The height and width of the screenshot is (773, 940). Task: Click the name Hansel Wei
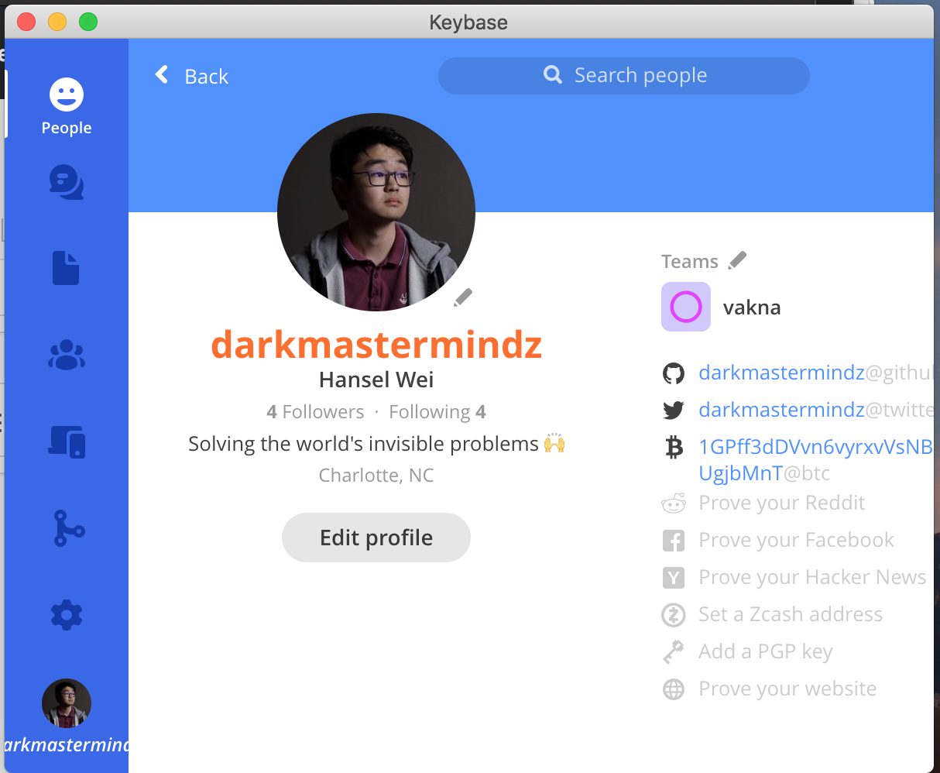(x=376, y=380)
